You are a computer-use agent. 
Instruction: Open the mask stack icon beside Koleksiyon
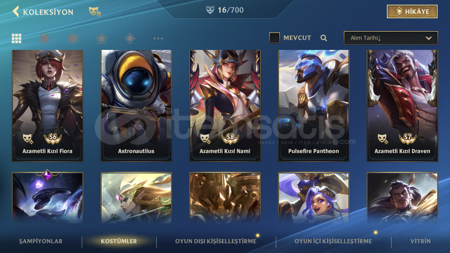(x=95, y=12)
